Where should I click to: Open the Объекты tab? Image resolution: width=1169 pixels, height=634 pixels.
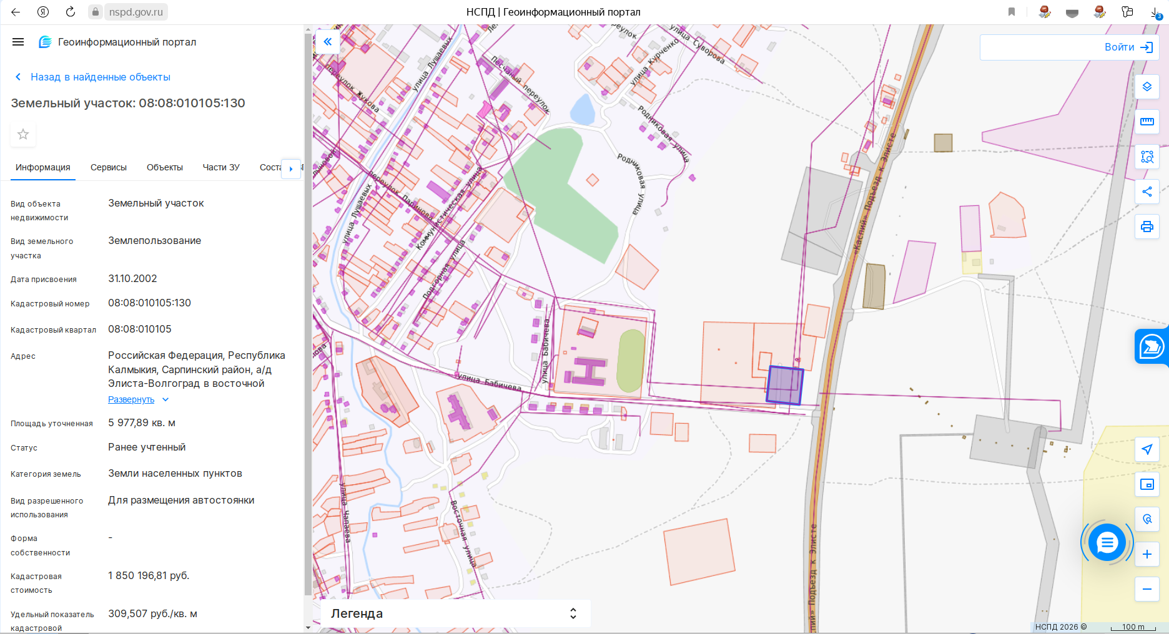tap(165, 167)
